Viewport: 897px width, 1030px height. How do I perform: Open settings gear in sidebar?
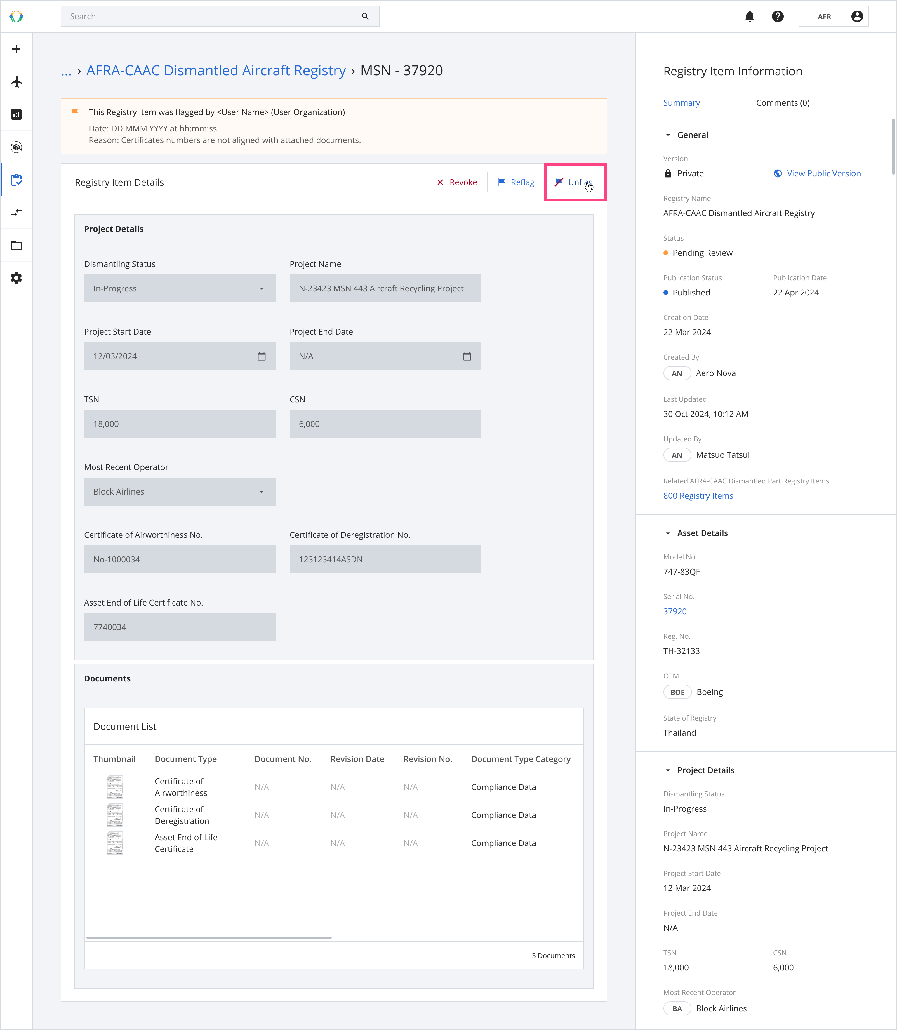pyautogui.click(x=17, y=278)
